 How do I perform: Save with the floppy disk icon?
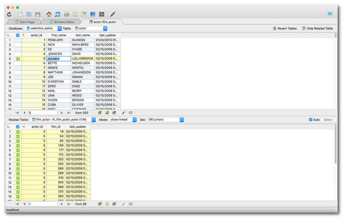(38, 14)
